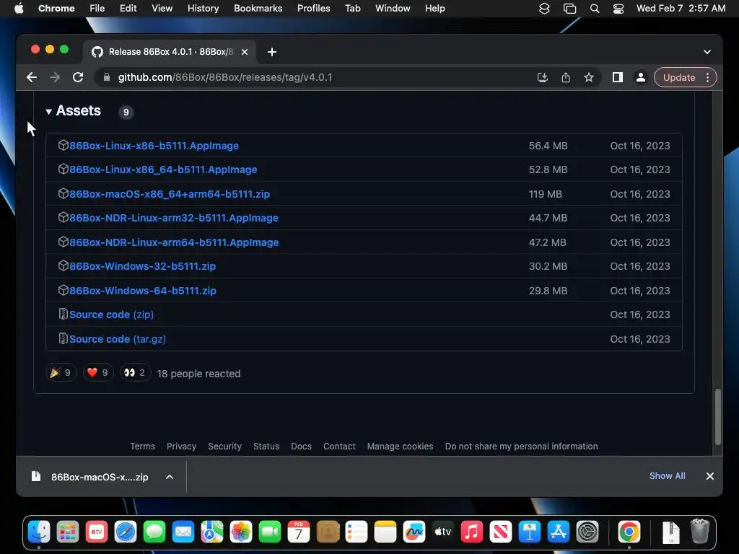Close the Release 86Box 4.0.1 tab
Screen dimensions: 739x554
click(x=245, y=52)
